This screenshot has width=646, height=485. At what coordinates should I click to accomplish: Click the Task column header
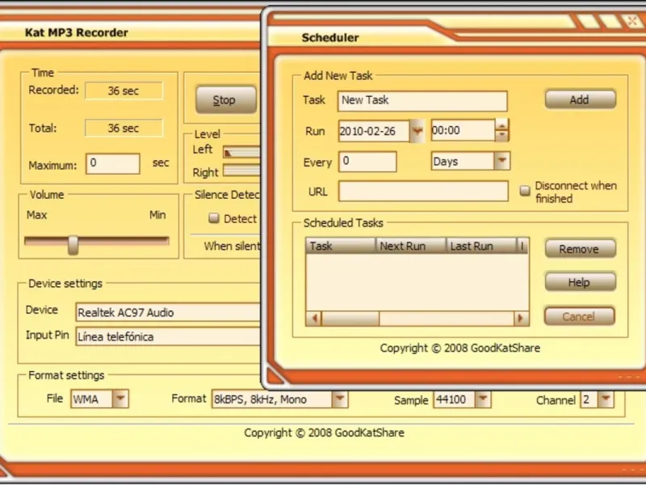tap(341, 246)
